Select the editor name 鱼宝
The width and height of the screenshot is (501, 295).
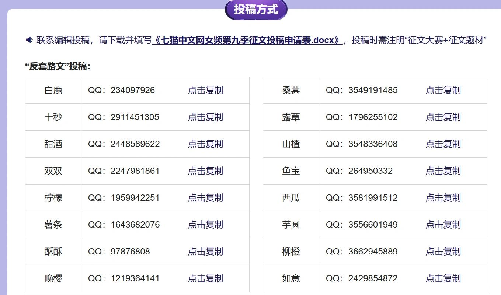pos(291,171)
